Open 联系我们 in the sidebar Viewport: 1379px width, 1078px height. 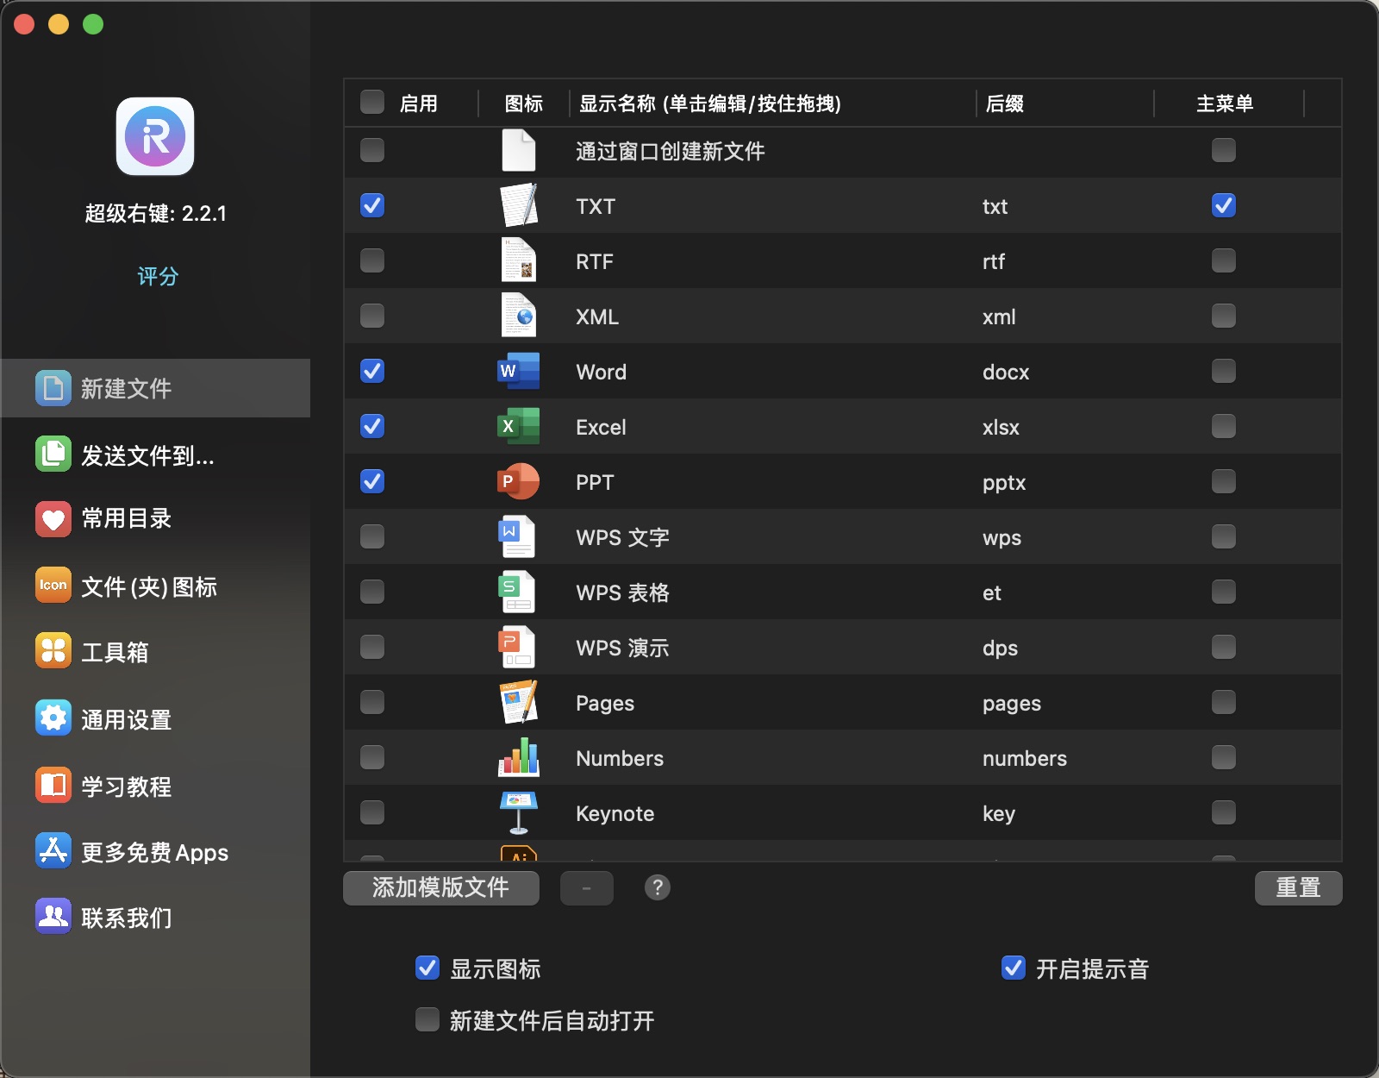pyautogui.click(x=156, y=918)
